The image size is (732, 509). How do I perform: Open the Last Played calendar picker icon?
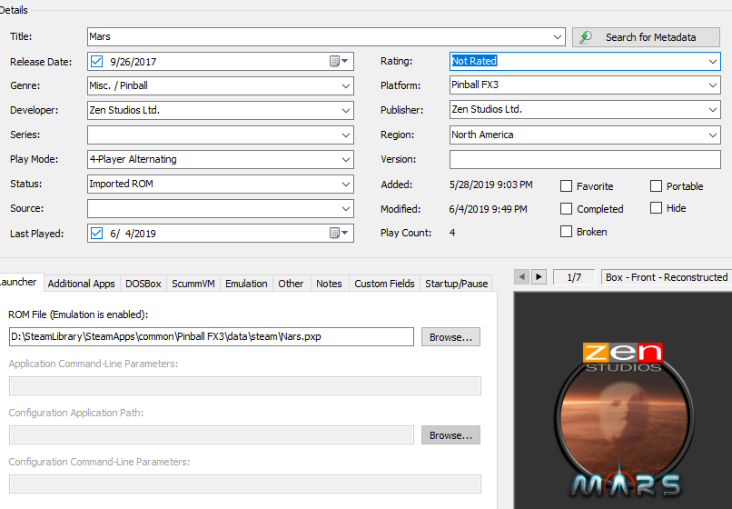click(x=339, y=233)
